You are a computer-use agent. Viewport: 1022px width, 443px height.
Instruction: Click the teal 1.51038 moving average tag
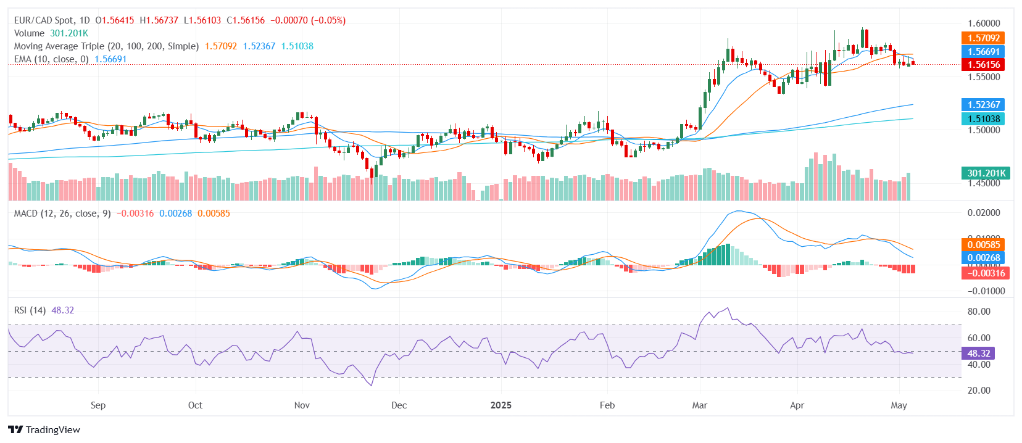point(983,119)
